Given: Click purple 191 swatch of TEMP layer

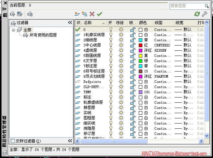Looking at the screenshot, I should coord(140,92).
